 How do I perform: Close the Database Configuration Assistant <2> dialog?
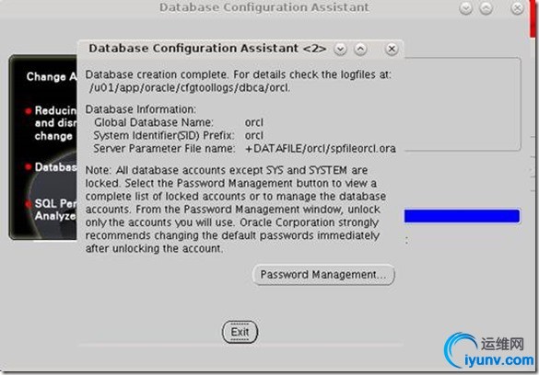tap(392, 49)
